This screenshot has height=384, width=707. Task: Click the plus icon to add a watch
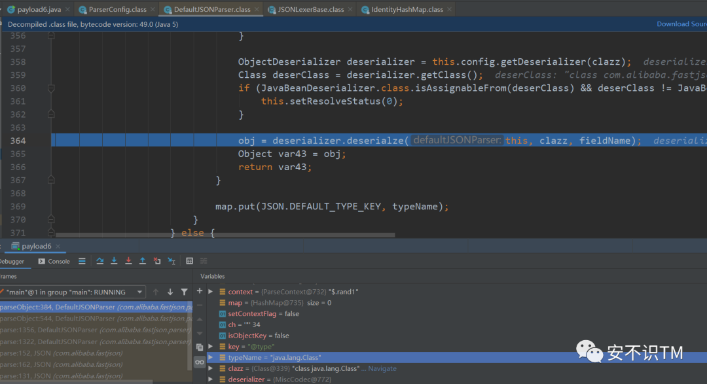[200, 291]
